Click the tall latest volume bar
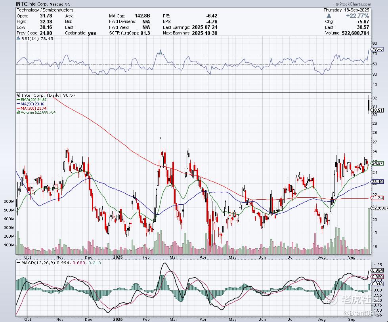The image size is (388, 322). pos(369,231)
